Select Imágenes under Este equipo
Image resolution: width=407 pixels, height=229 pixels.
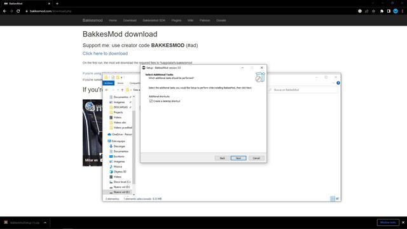click(x=119, y=162)
